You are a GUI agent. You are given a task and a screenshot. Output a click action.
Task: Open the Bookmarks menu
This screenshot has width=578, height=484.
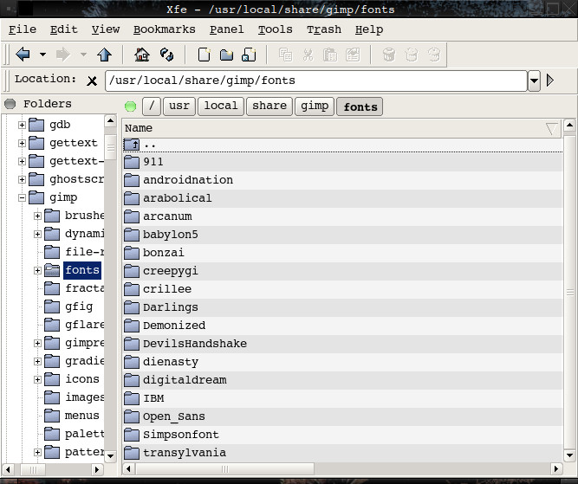coord(165,29)
